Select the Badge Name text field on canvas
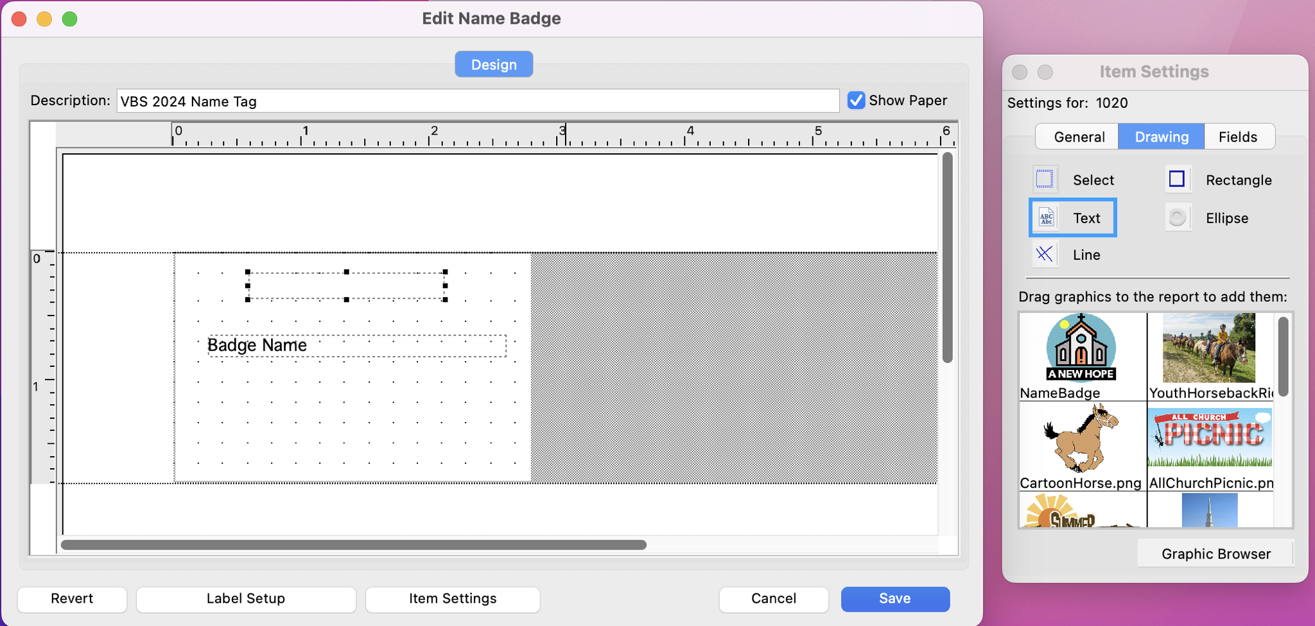This screenshot has height=626, width=1315. (356, 346)
